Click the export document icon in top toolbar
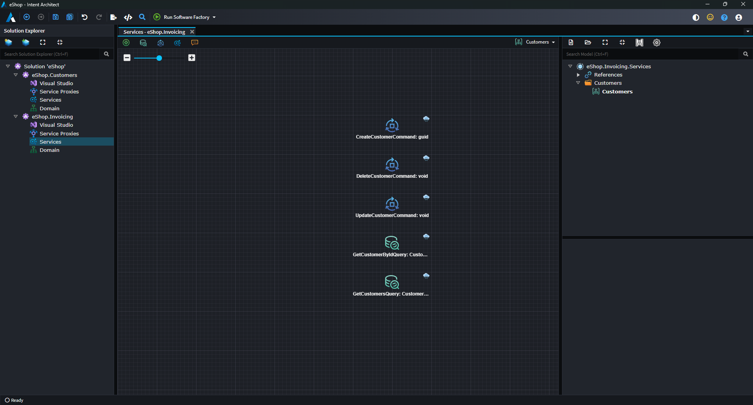 (x=113, y=17)
